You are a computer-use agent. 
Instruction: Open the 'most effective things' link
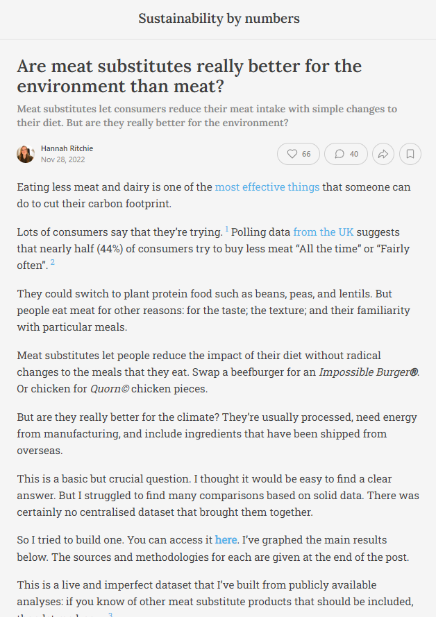pyautogui.click(x=267, y=187)
